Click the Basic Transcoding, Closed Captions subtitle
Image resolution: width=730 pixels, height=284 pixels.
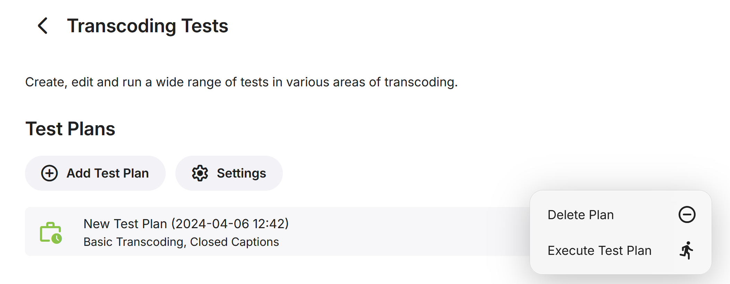click(x=181, y=242)
